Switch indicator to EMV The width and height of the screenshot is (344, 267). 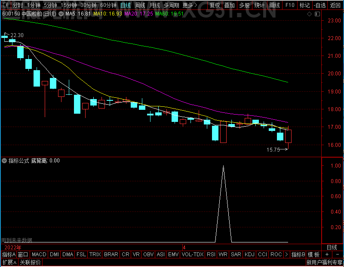click(x=173, y=255)
